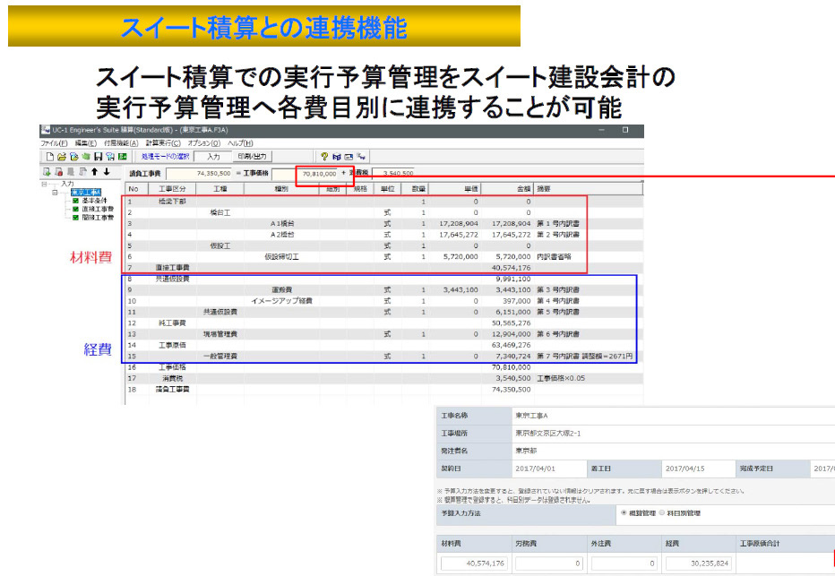Image resolution: width=835 pixels, height=576 pixels.
Task: Open the 編集(E) menu
Action: (x=85, y=143)
